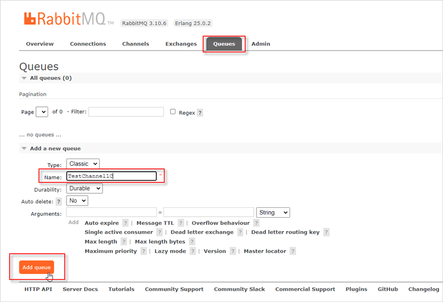Screen dimensions: 443x302
Task: Click the queue Name input field
Action: point(111,176)
